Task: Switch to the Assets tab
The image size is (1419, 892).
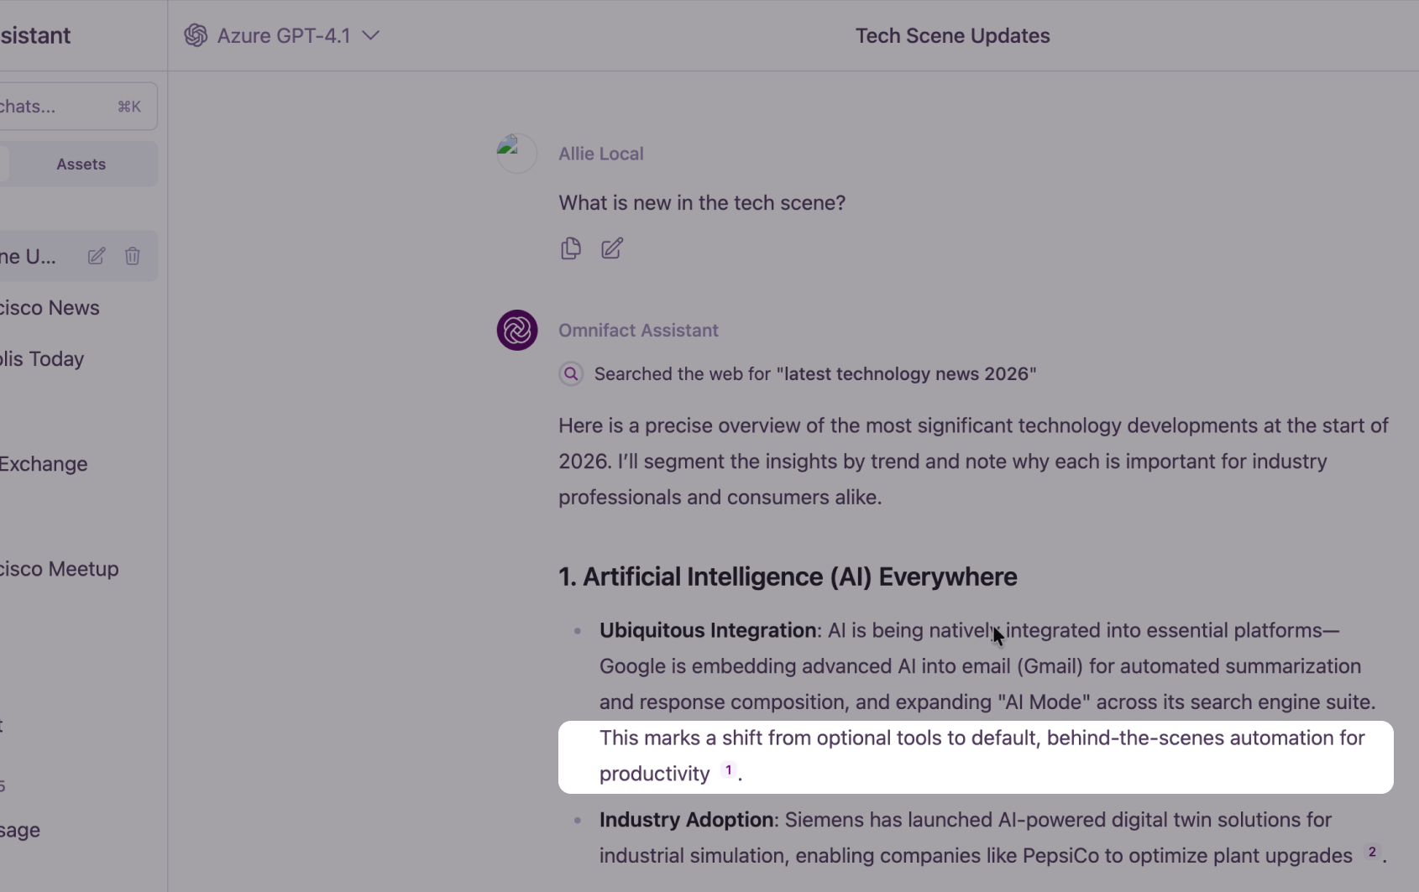Action: [x=81, y=164]
